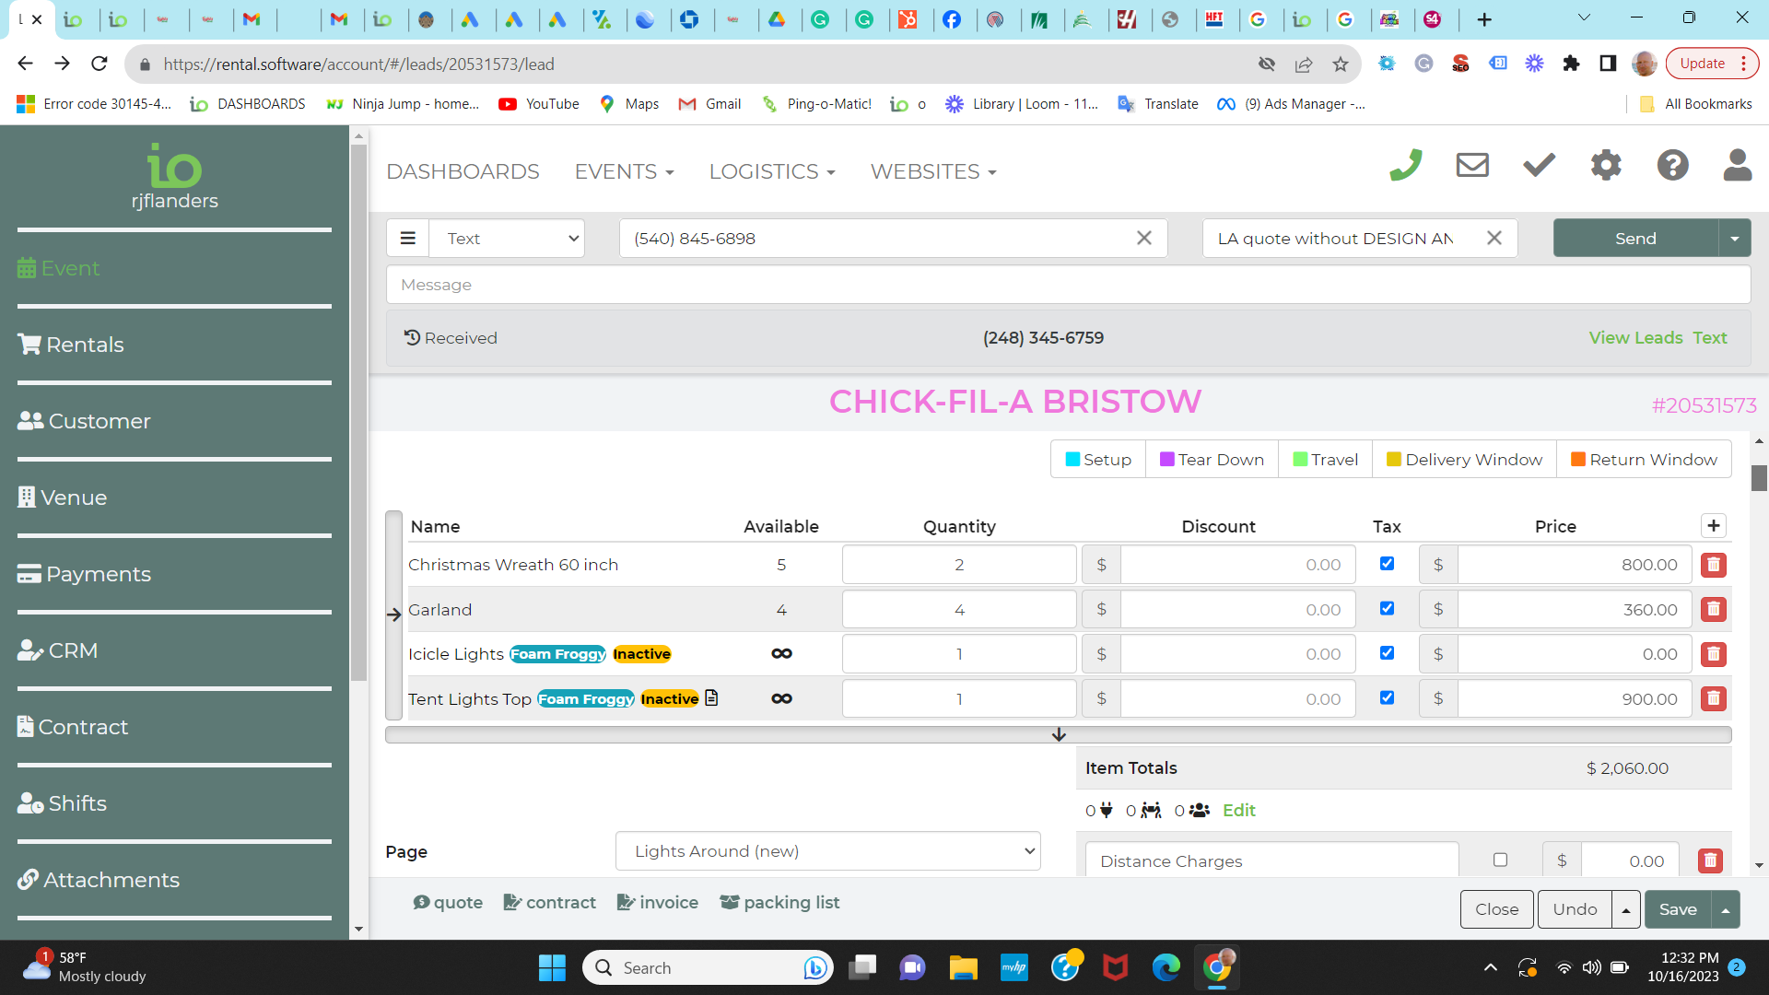
Task: Delete the Garland row with trash icon
Action: [x=1713, y=609]
